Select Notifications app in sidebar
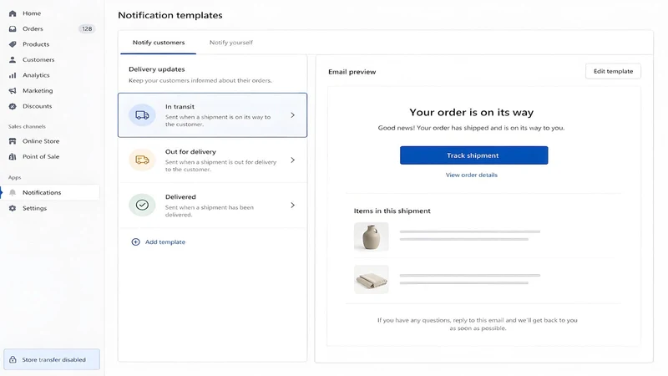This screenshot has height=376, width=668. click(51, 193)
